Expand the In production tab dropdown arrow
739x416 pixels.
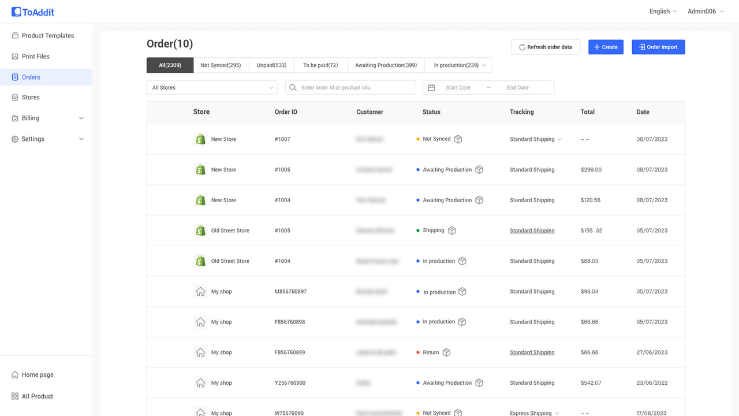coord(484,65)
